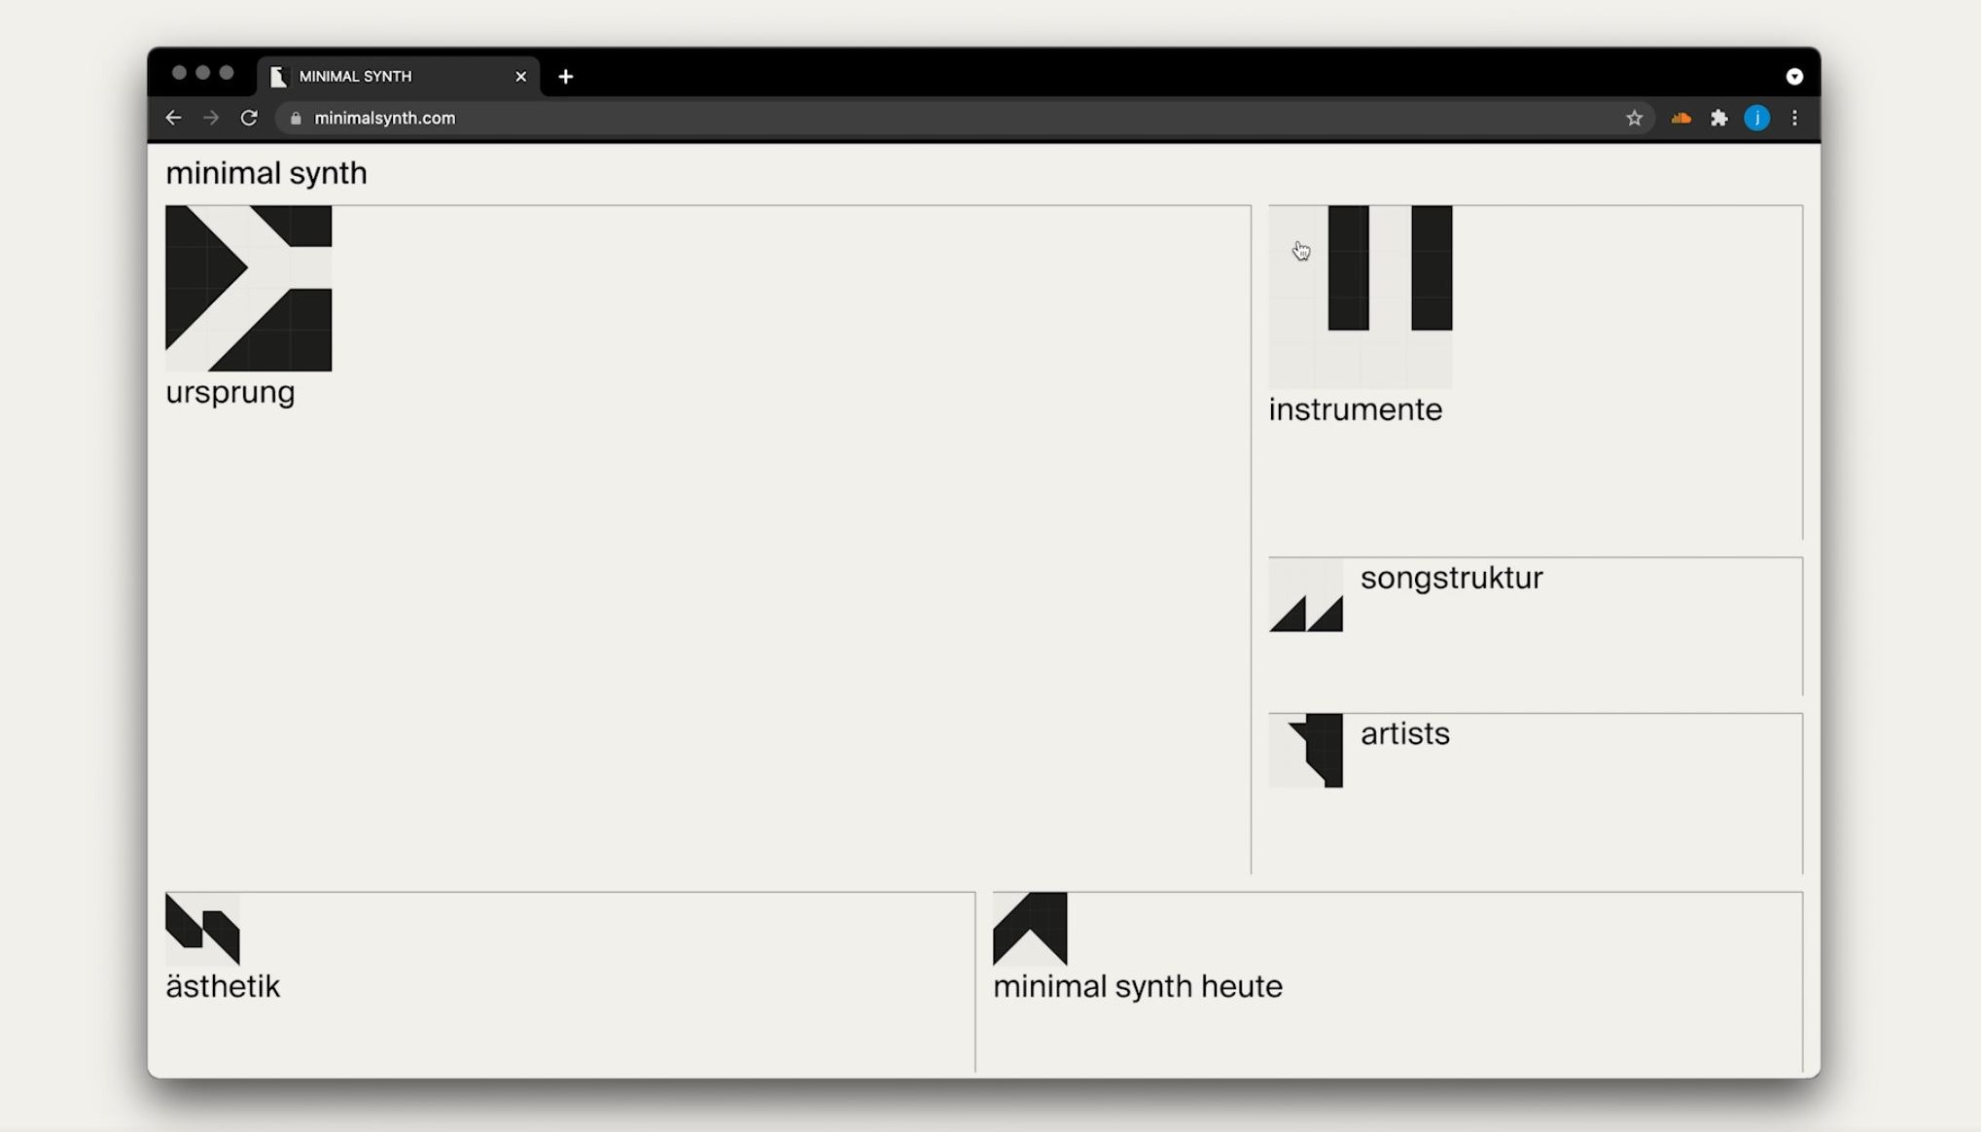Open the browser Extensions puzzle icon
The width and height of the screenshot is (1981, 1132).
pos(1718,118)
